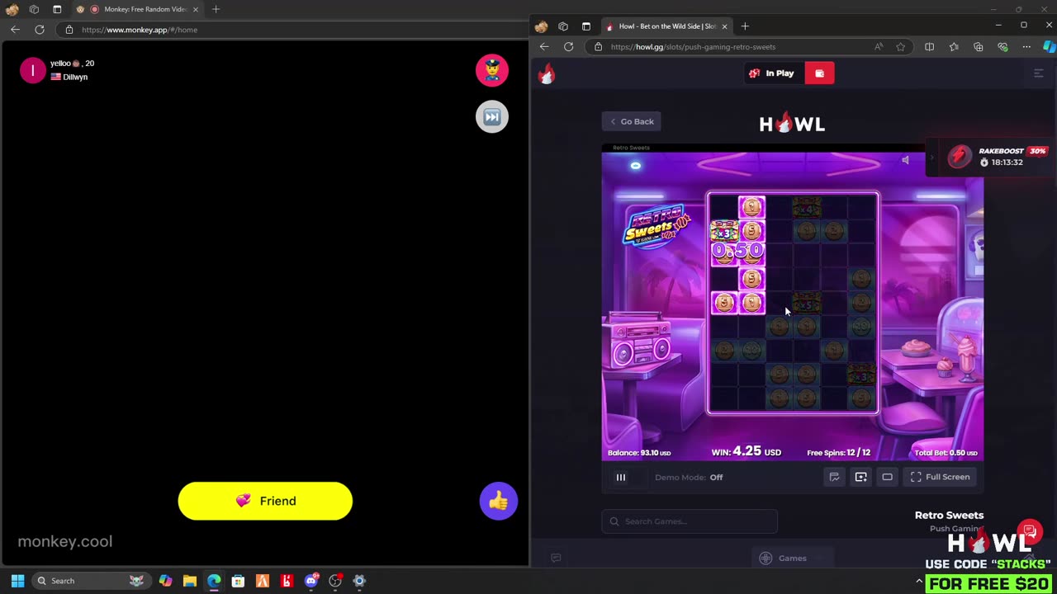Screen dimensions: 1057x594
Task: Open Microsoft Store from the taskbar
Action: tap(238, 581)
